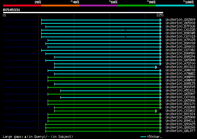The height and width of the screenshot is (139, 197).
Task: Click the white AV545331 query sequence bar
Action: click(x=83, y=13)
